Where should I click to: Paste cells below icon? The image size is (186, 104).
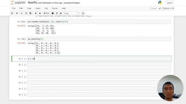(x=31, y=13)
